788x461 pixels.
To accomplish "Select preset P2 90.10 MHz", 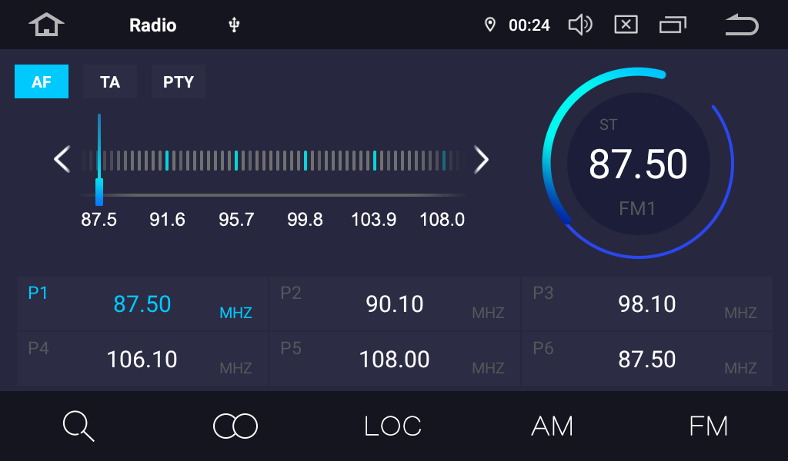I will (395, 304).
